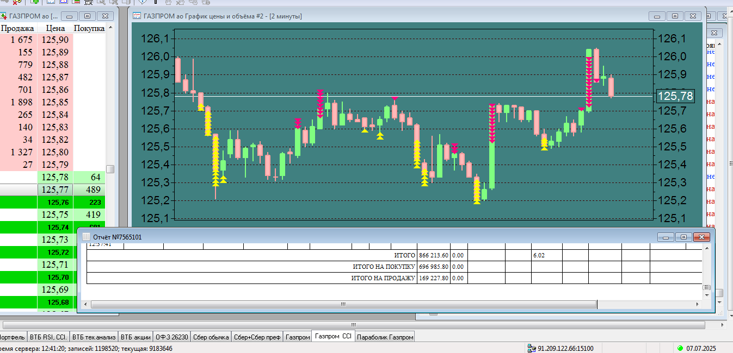
Task: Select ask price 125,84 row
Action: (55, 115)
